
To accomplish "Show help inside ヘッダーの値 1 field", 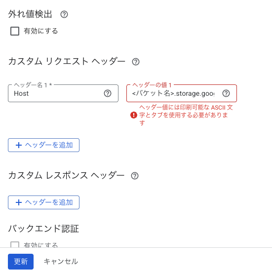I will (226, 93).
